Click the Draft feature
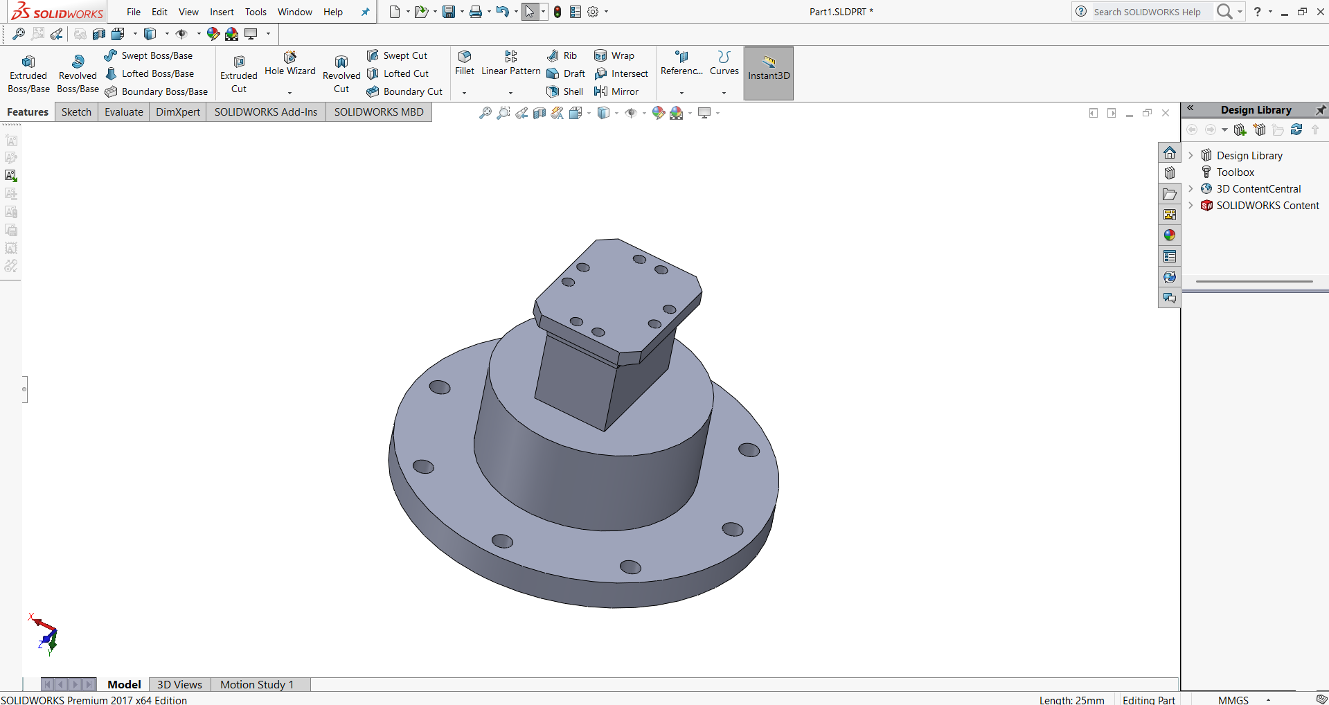1329x705 pixels. pyautogui.click(x=566, y=73)
